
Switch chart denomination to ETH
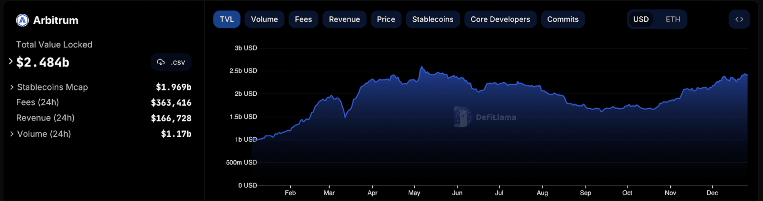point(673,19)
